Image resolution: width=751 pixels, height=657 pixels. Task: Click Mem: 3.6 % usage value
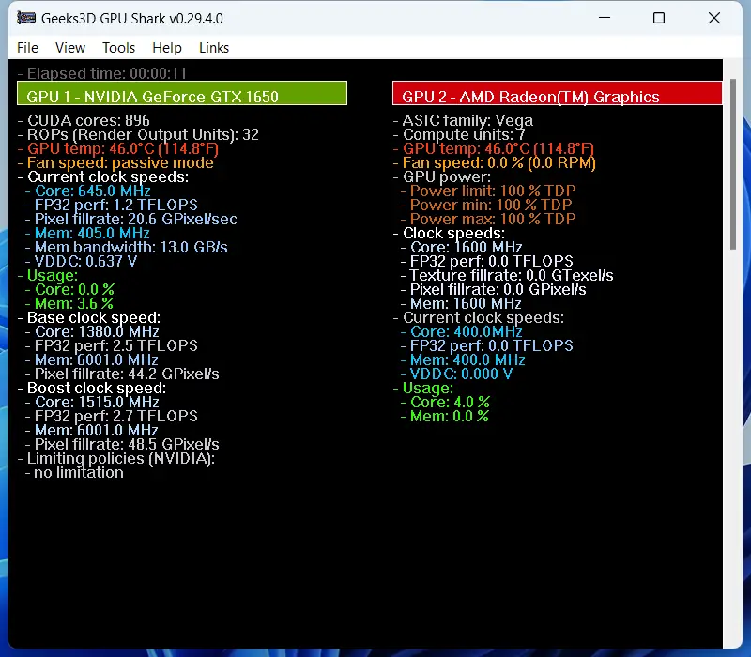69,303
